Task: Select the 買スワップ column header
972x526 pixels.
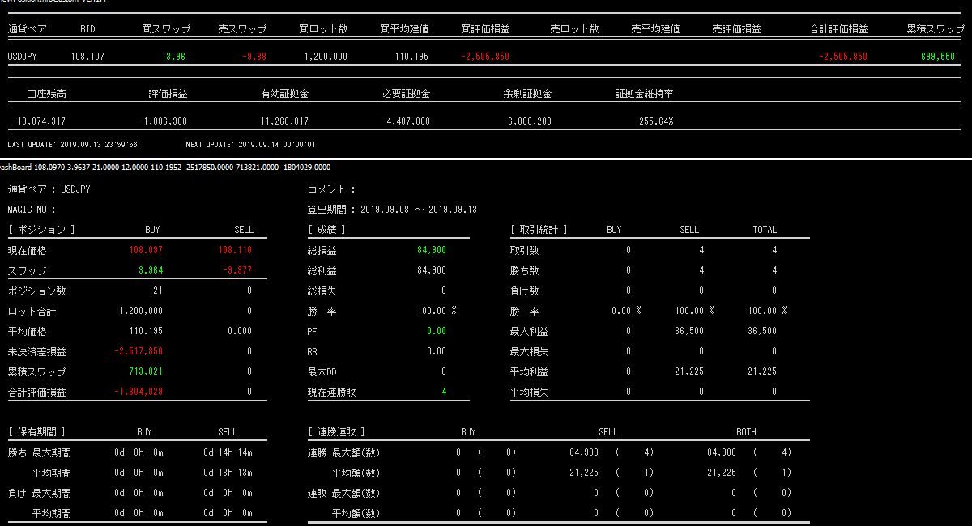Action: click(x=166, y=28)
